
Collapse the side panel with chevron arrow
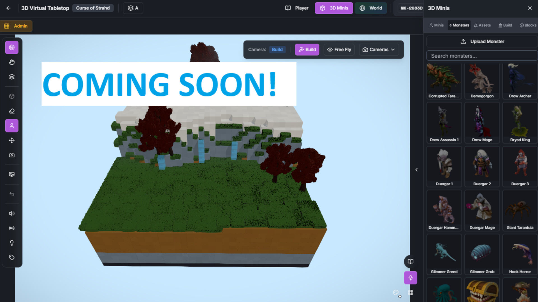pos(416,170)
